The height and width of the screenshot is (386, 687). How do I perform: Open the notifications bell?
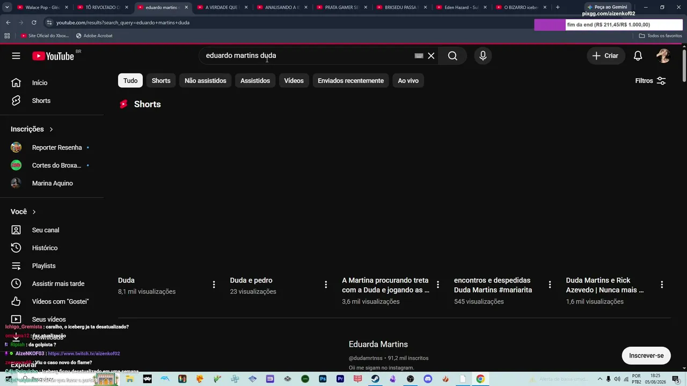tap(638, 56)
